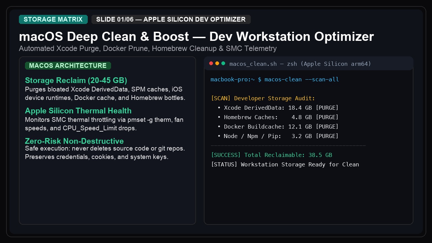Select the 'Xcode DerivedData: 18.4 GB' row
Screen dimensions: 432x243
click(278, 108)
